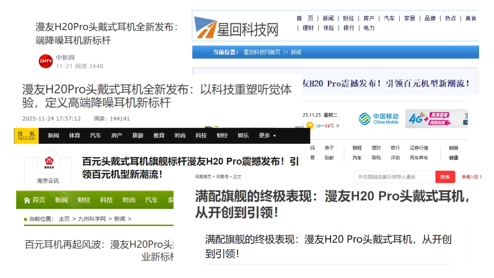Click the CNTV 中新网 source icon
Screen dimensions: 494x278
(46, 61)
